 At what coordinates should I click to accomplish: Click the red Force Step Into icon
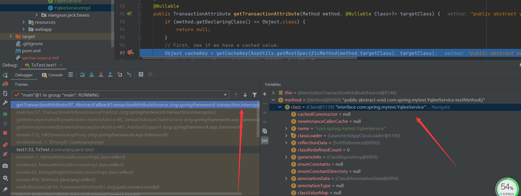pos(101,75)
